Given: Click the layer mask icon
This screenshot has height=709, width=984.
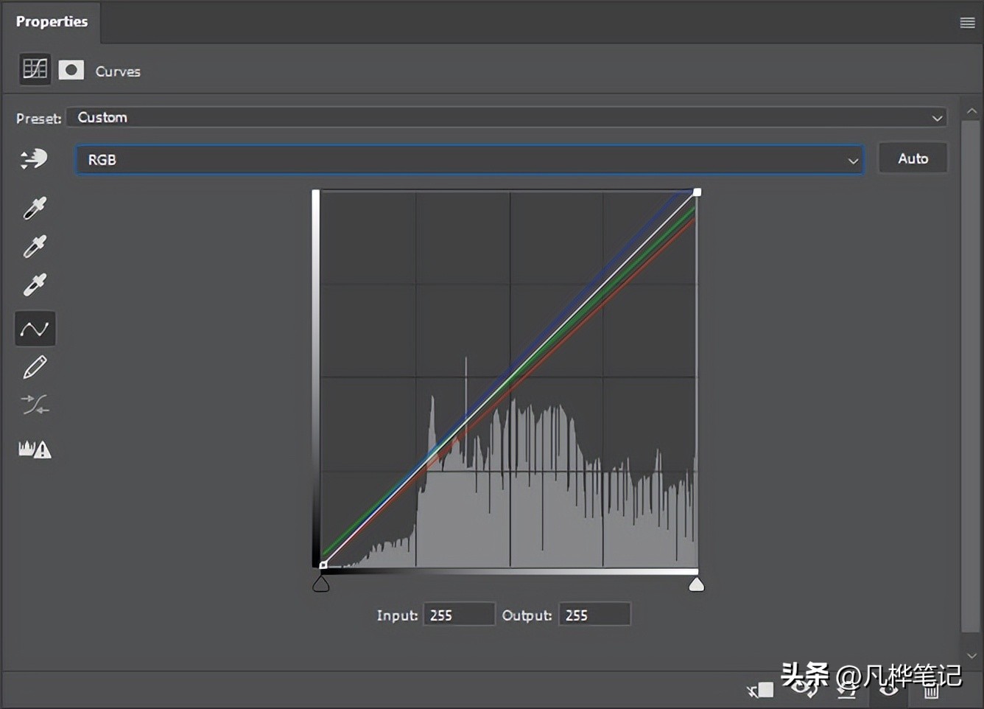Looking at the screenshot, I should tap(71, 70).
